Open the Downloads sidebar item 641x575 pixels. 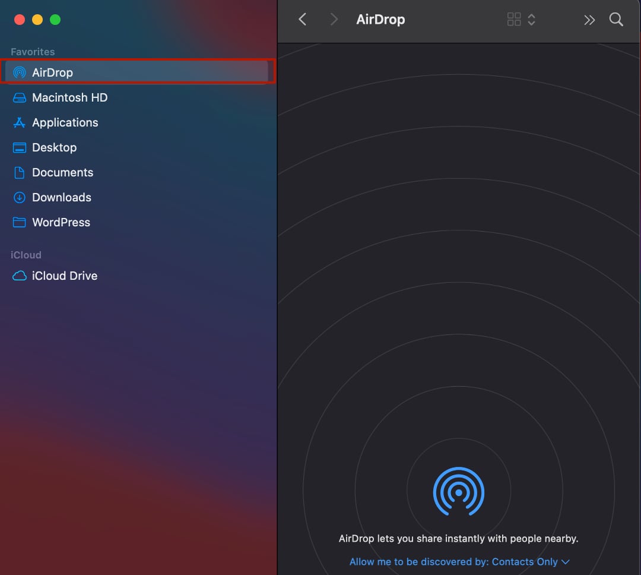coord(62,197)
